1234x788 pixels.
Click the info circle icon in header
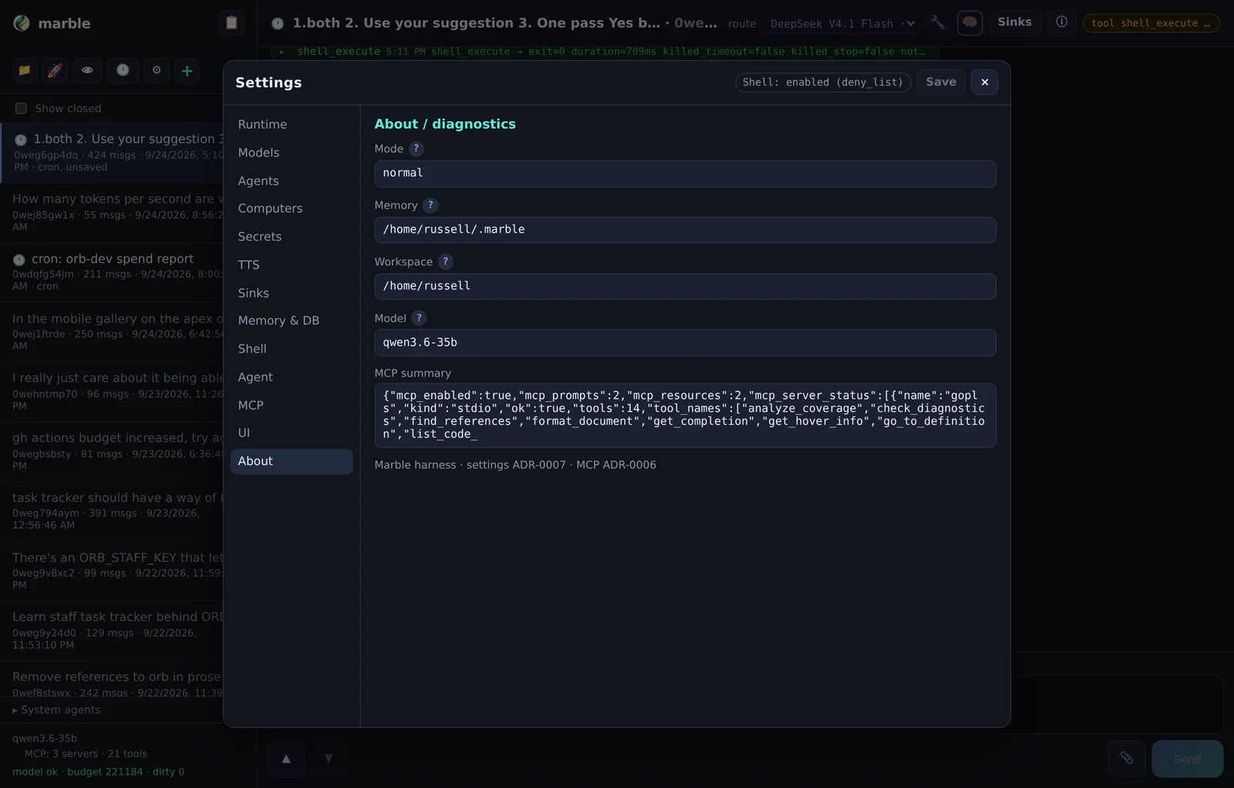pyautogui.click(x=1062, y=22)
